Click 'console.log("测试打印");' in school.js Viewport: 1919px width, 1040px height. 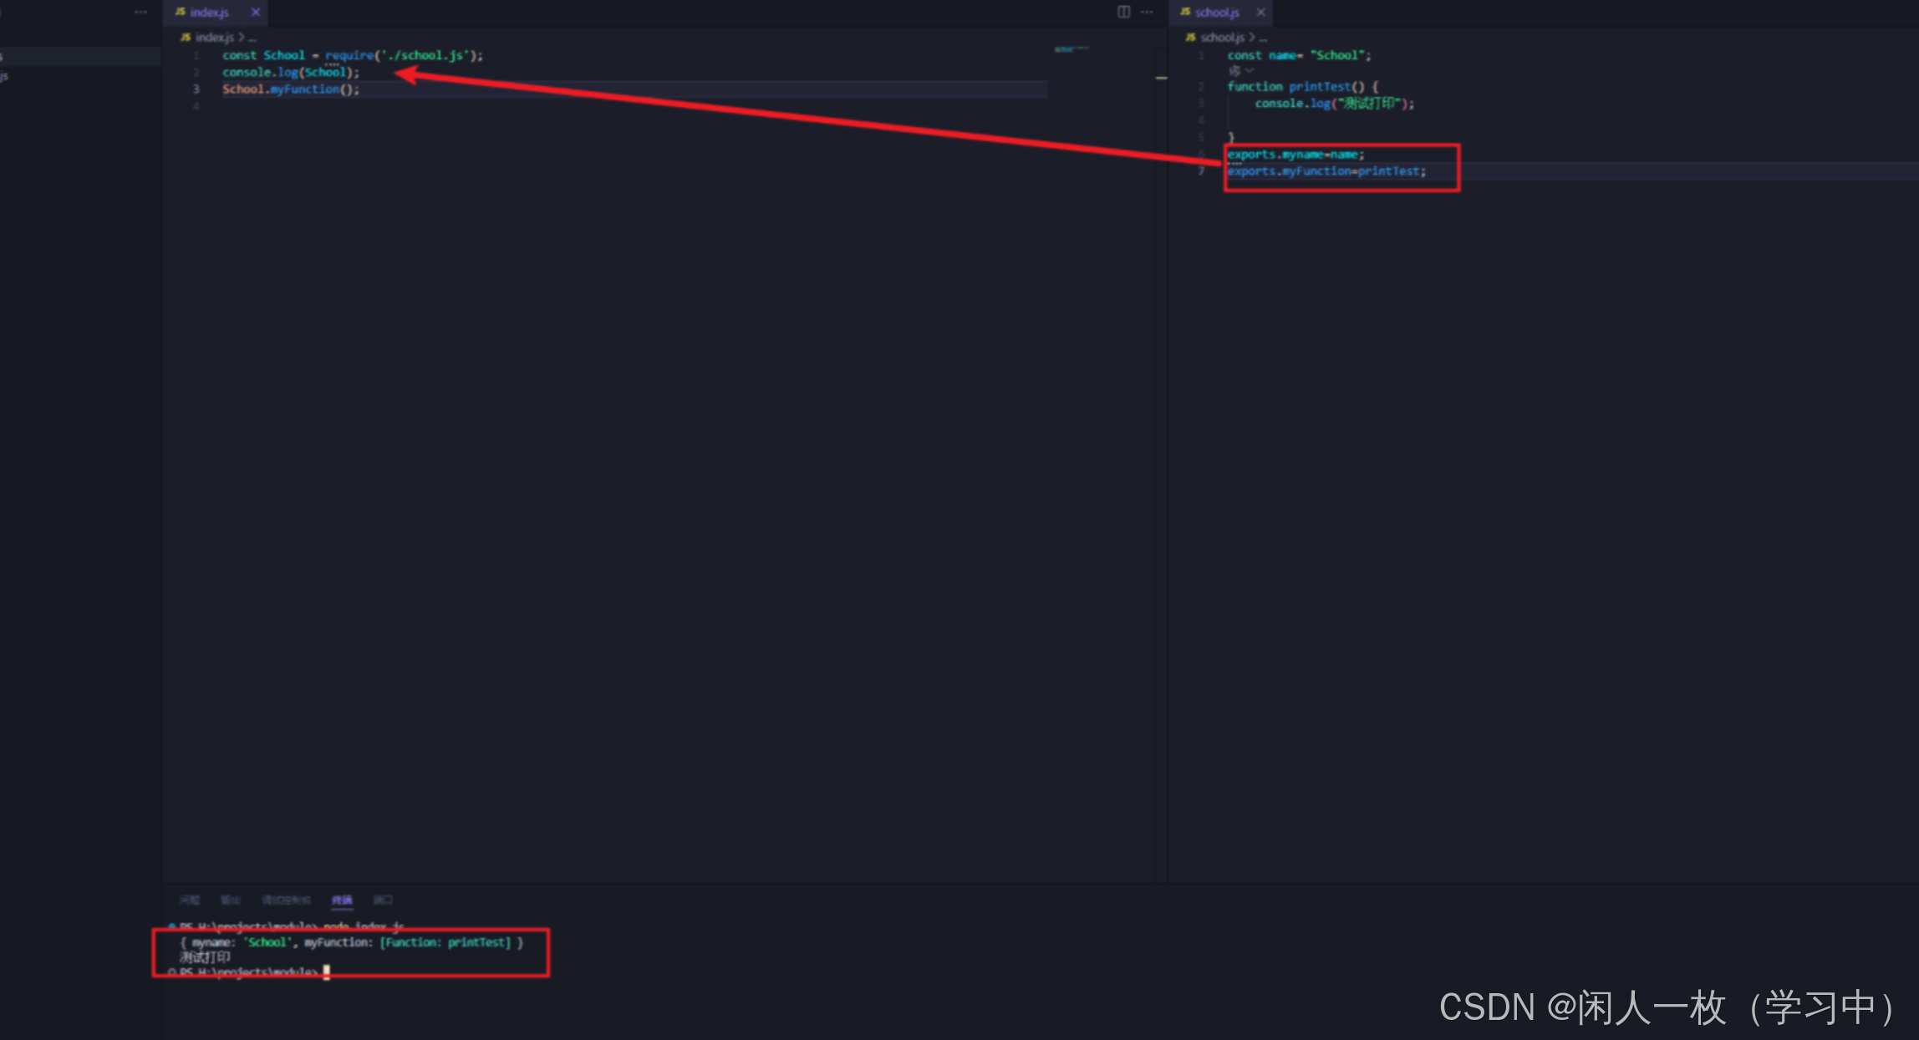click(1334, 104)
